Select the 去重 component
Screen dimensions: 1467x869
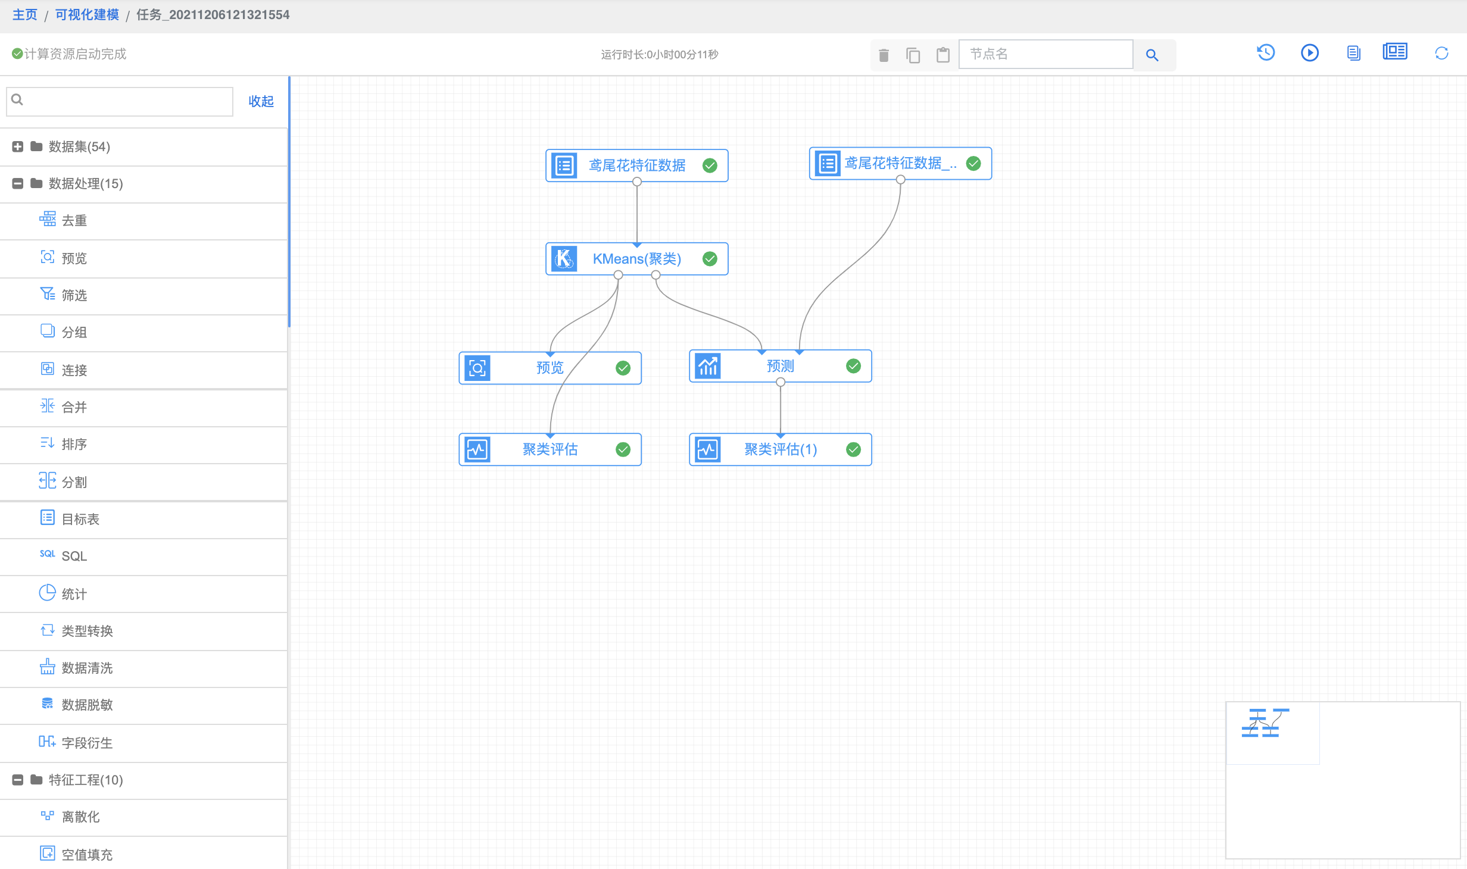click(143, 221)
